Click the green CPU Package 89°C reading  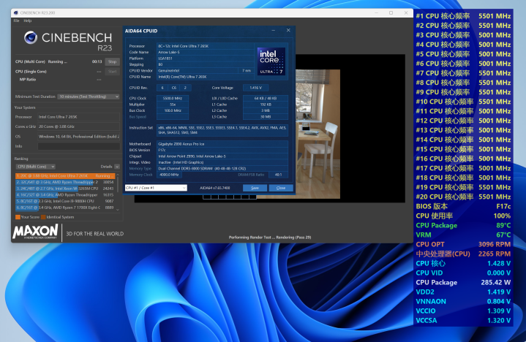click(463, 225)
